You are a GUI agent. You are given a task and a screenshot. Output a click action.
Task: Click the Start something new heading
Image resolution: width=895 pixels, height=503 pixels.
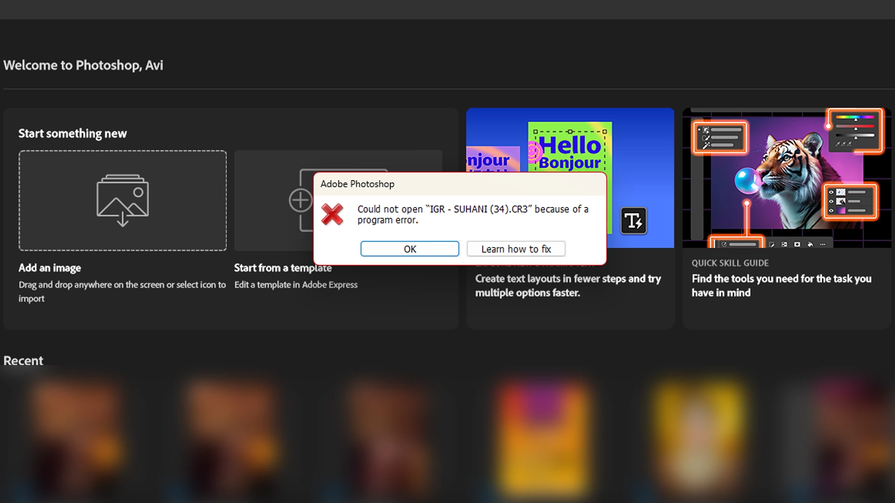[x=72, y=133]
